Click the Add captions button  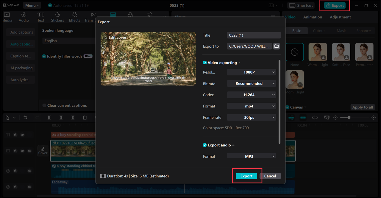(21, 32)
